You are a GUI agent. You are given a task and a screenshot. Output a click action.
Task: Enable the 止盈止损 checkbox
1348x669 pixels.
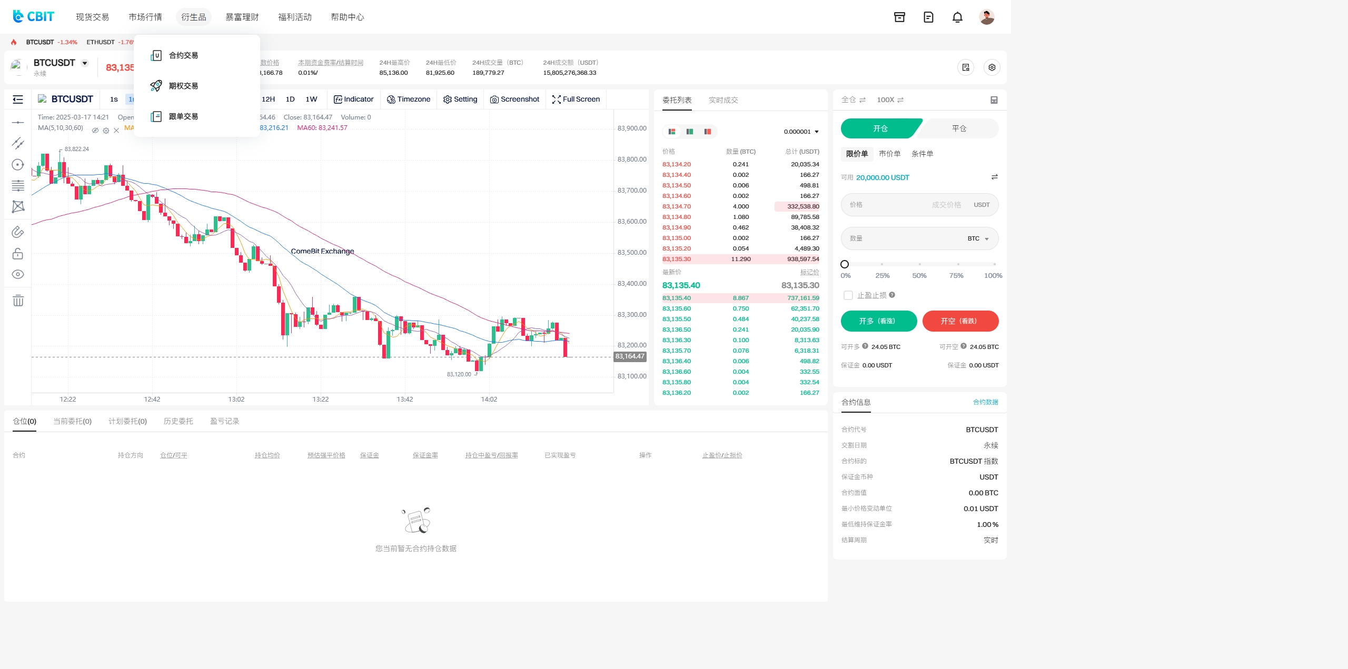tap(848, 295)
